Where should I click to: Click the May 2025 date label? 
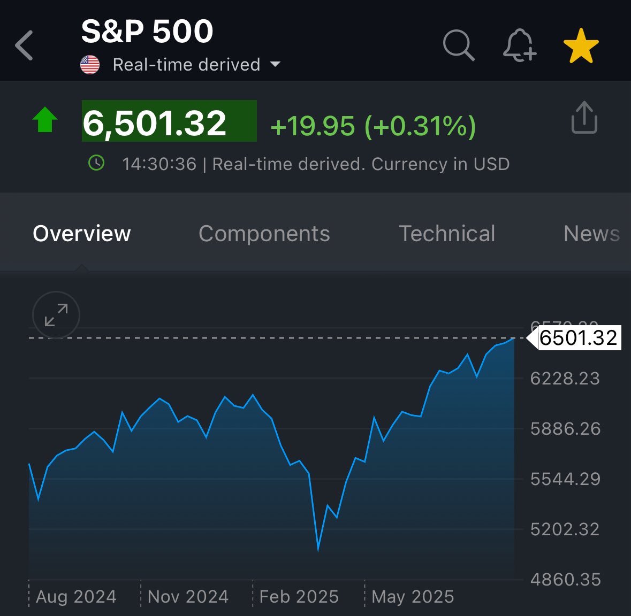tap(413, 597)
